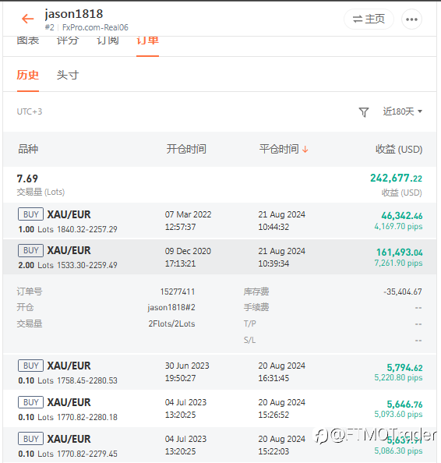Switch to the 头寸 positions tab
Screen dimensions: 441x463
pyautogui.click(x=68, y=75)
